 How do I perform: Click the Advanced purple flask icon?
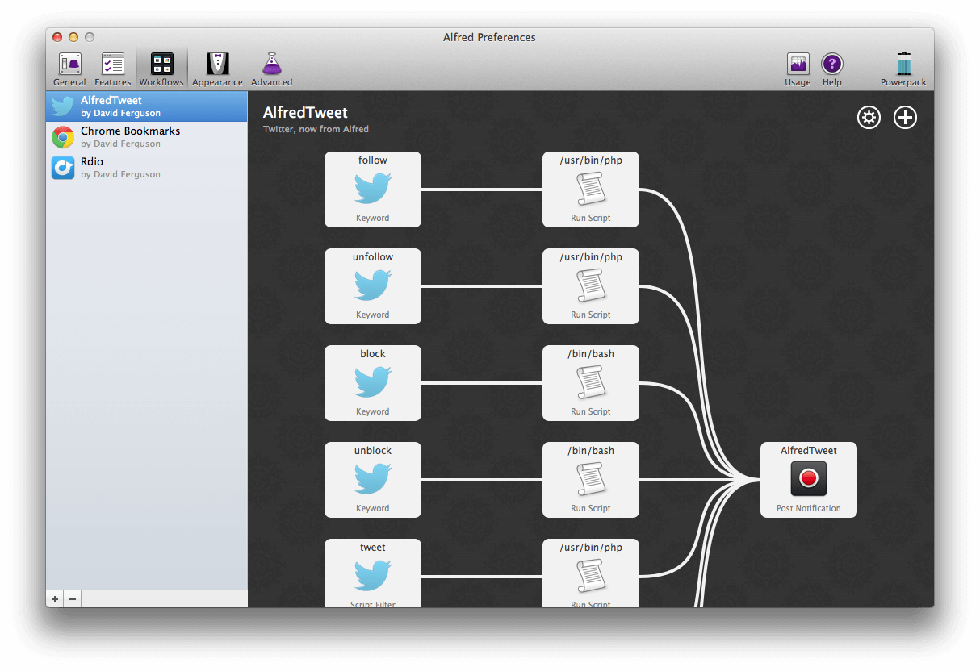271,68
